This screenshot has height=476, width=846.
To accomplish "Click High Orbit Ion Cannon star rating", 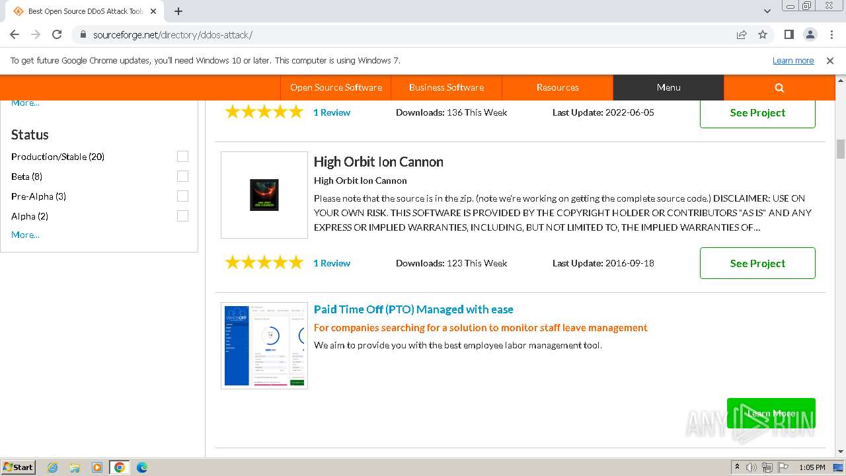I will pyautogui.click(x=264, y=263).
